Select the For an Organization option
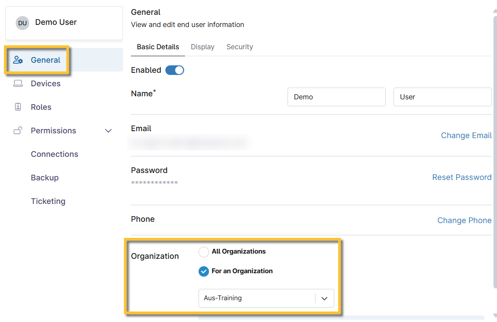The image size is (497, 322). (x=204, y=271)
